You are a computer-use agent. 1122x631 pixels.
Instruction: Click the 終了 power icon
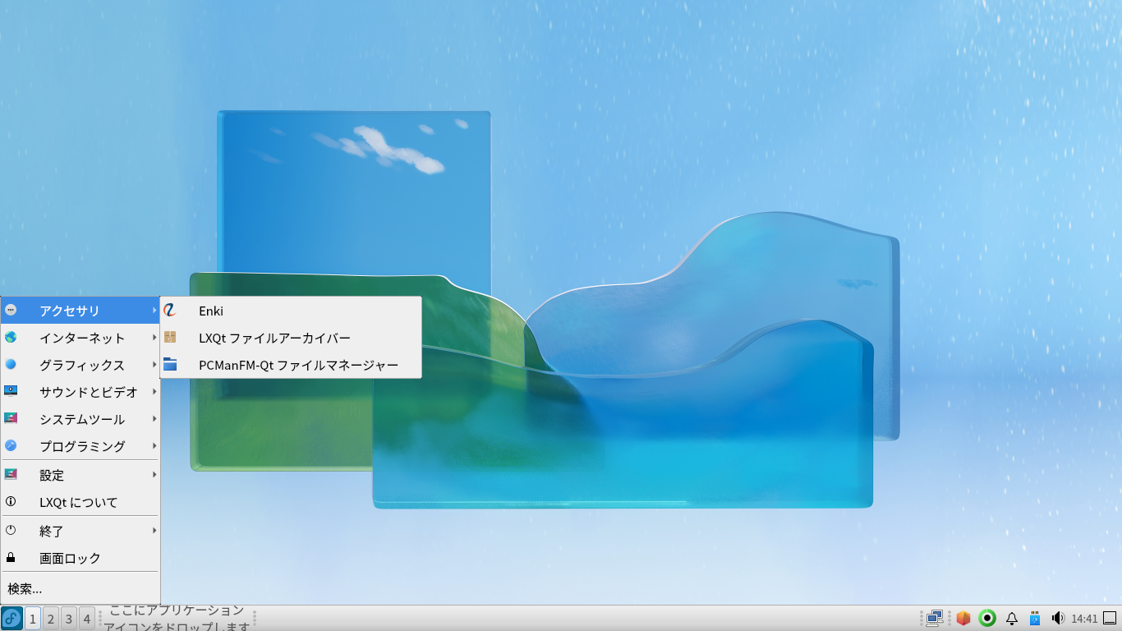tap(11, 530)
